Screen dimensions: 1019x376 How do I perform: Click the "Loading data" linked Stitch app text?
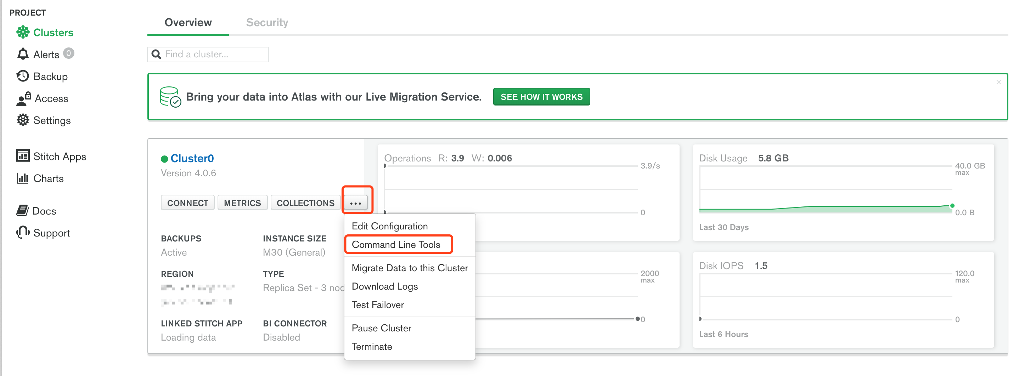[x=188, y=337]
